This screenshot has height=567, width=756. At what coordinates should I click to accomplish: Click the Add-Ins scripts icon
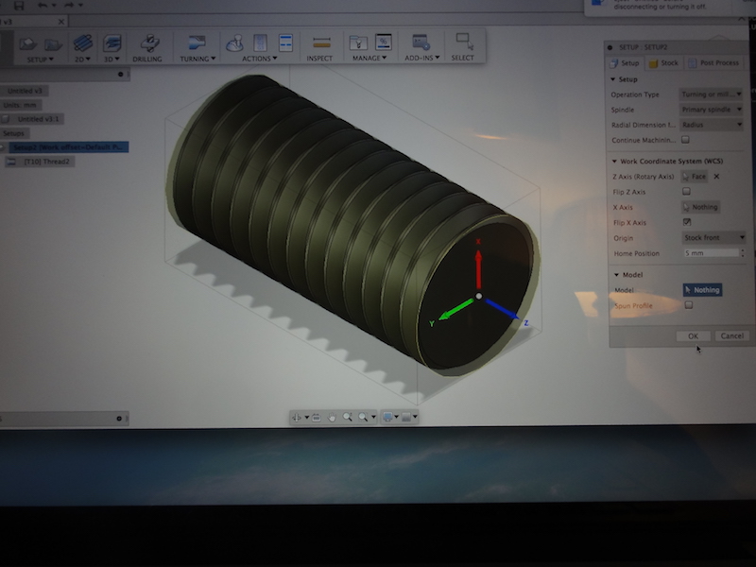[421, 43]
